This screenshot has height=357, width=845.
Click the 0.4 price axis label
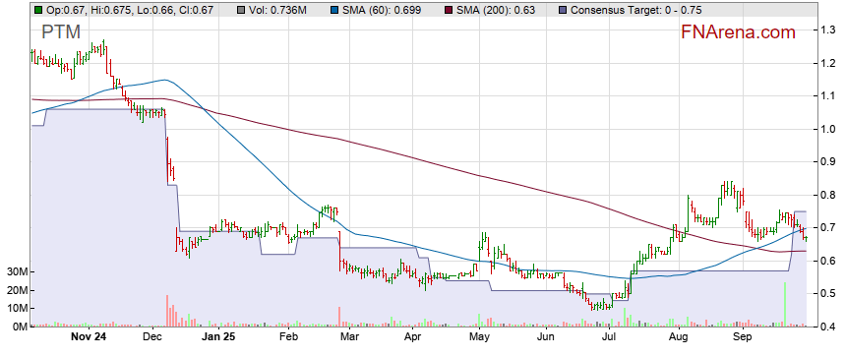click(828, 327)
